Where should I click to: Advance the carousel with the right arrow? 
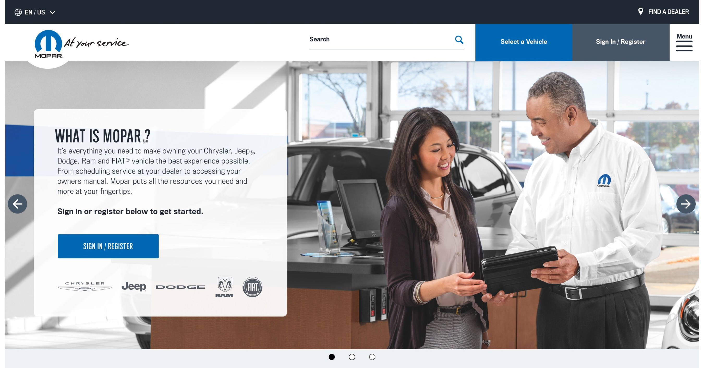pyautogui.click(x=686, y=204)
